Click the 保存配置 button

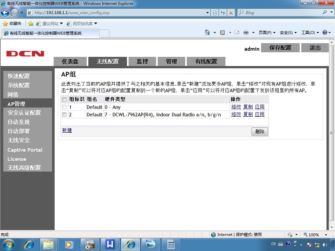pyautogui.click(x=280, y=48)
